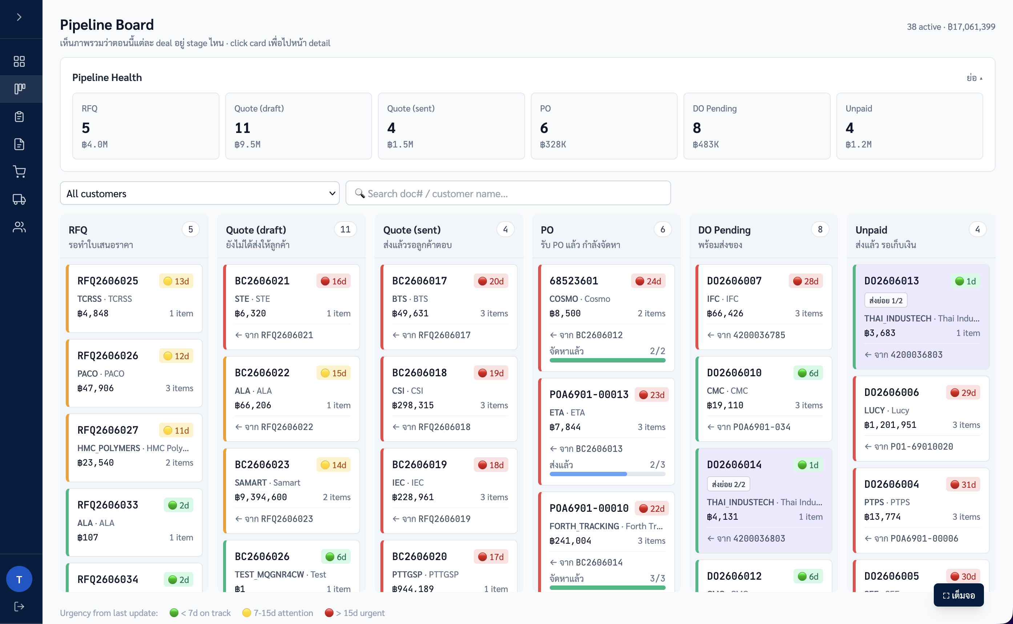
Task: Open card BC2606026 TEST_MQGNR4CW
Action: pos(291,566)
